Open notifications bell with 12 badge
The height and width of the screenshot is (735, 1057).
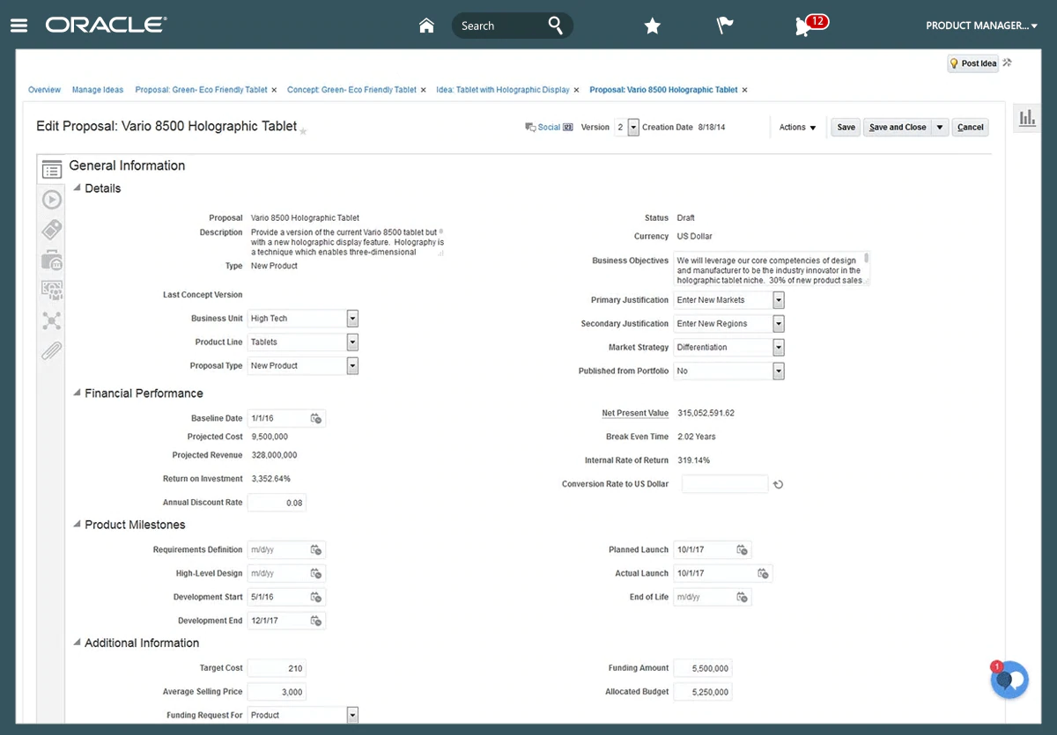804,26
